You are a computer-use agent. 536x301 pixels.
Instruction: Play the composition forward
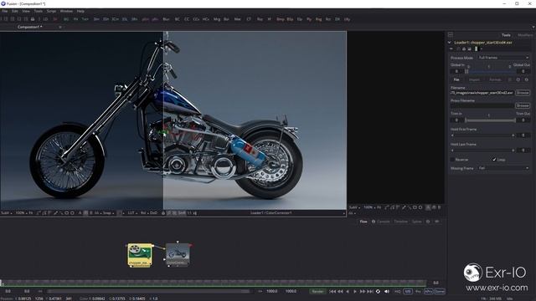click(x=355, y=292)
